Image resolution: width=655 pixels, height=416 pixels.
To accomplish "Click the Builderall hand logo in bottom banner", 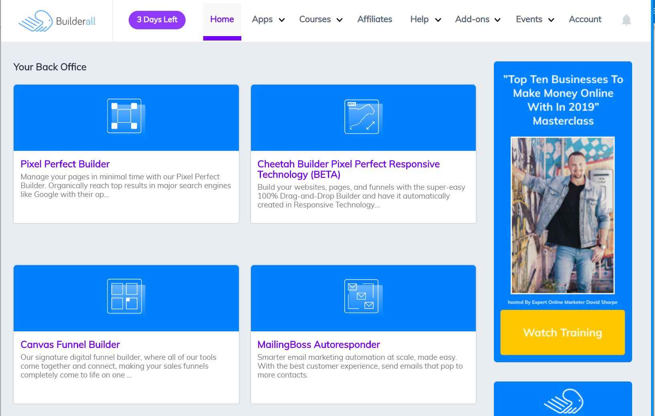I will click(563, 401).
